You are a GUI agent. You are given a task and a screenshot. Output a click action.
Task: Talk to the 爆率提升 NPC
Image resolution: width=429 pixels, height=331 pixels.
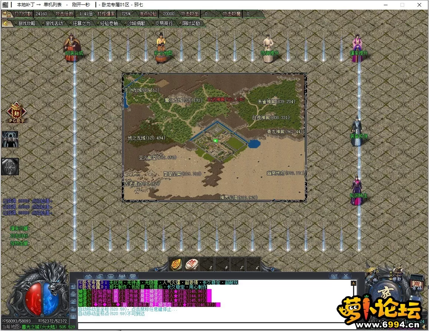pyautogui.click(x=357, y=48)
